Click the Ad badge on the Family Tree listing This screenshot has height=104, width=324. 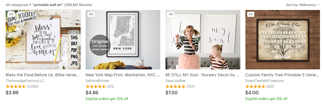point(251,14)
